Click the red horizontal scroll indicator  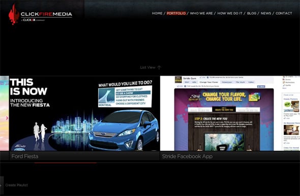click(x=66, y=163)
